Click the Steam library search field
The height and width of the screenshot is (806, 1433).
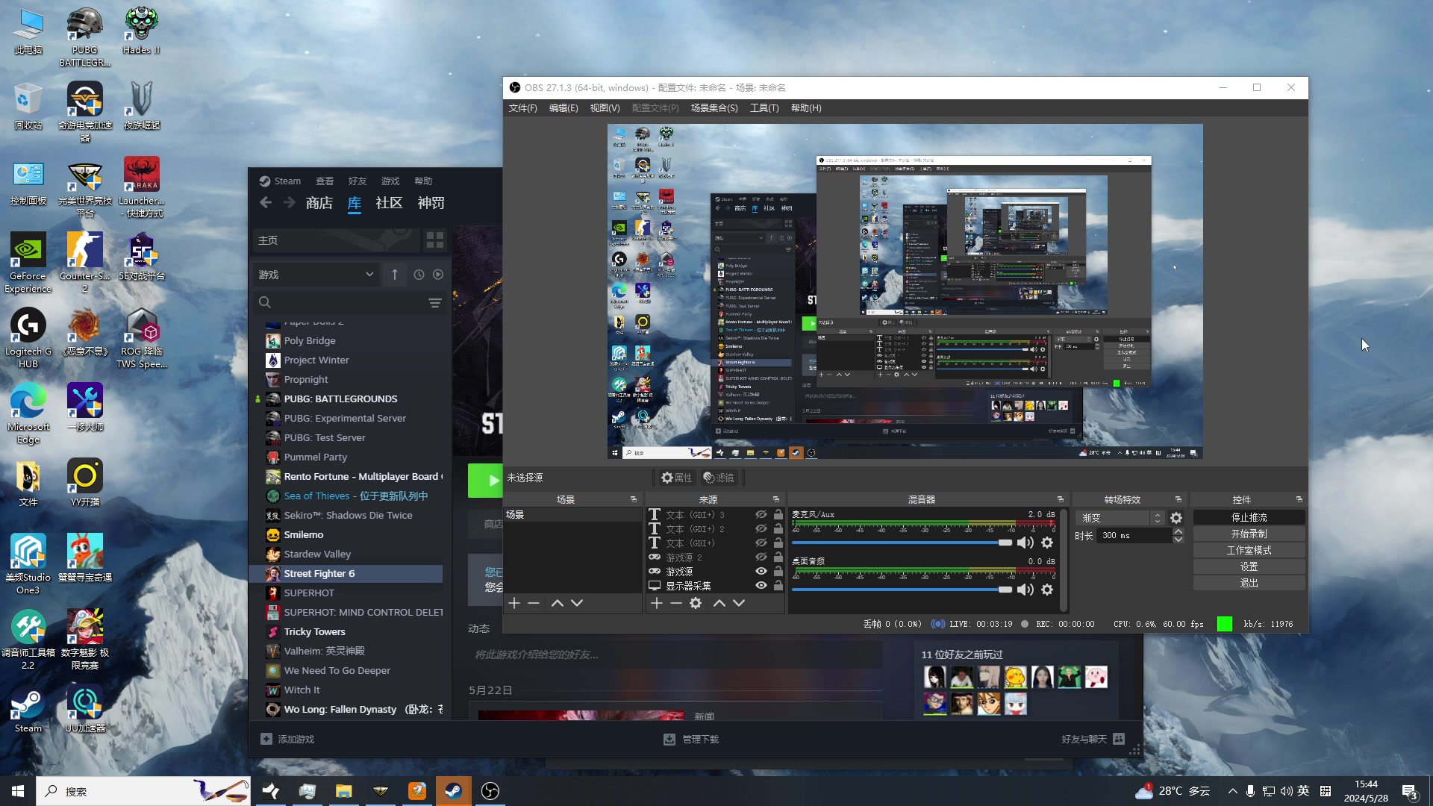pyautogui.click(x=349, y=303)
